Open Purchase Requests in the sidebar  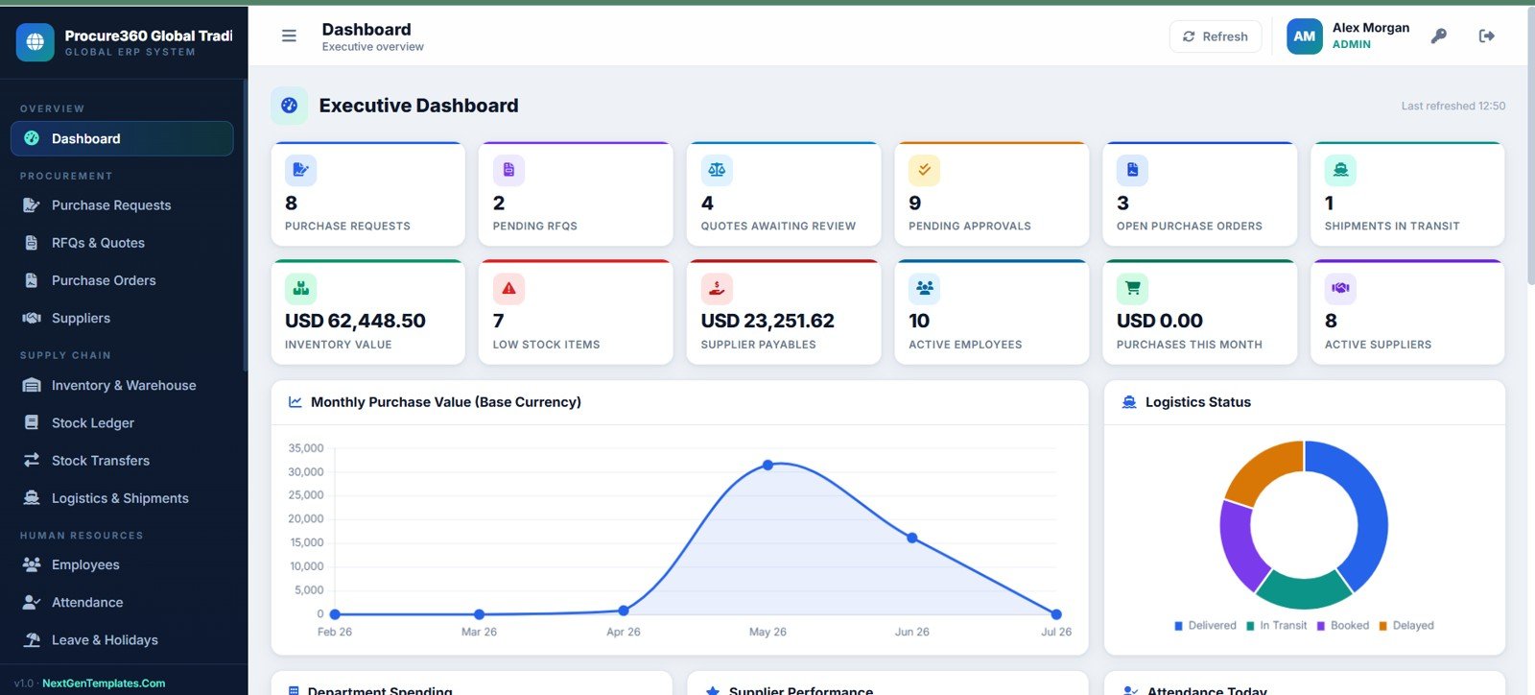click(x=122, y=205)
